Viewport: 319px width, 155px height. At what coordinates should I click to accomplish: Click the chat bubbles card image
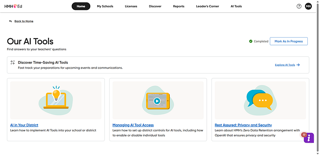(260, 100)
